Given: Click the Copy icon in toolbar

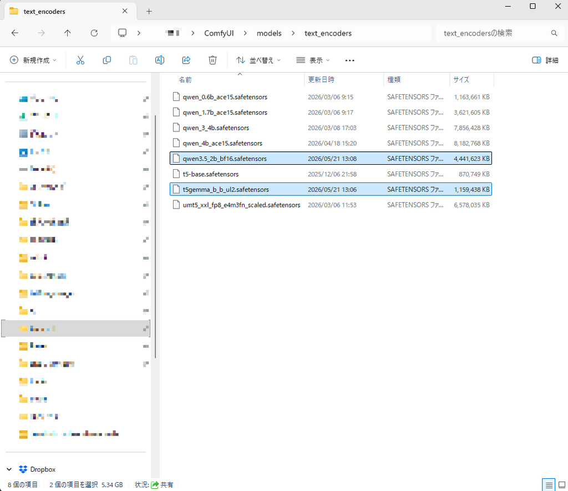Looking at the screenshot, I should click(x=106, y=60).
